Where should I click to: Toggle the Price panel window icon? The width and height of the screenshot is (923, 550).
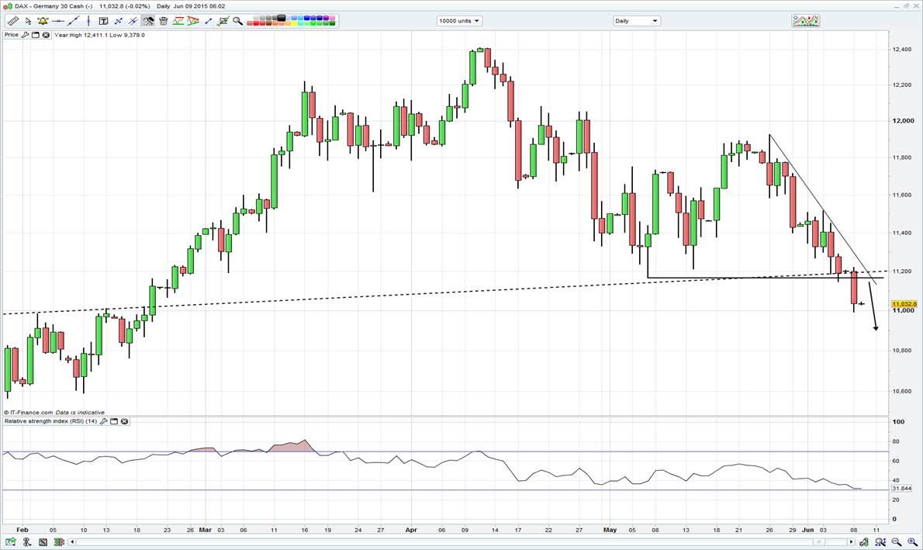pos(36,35)
